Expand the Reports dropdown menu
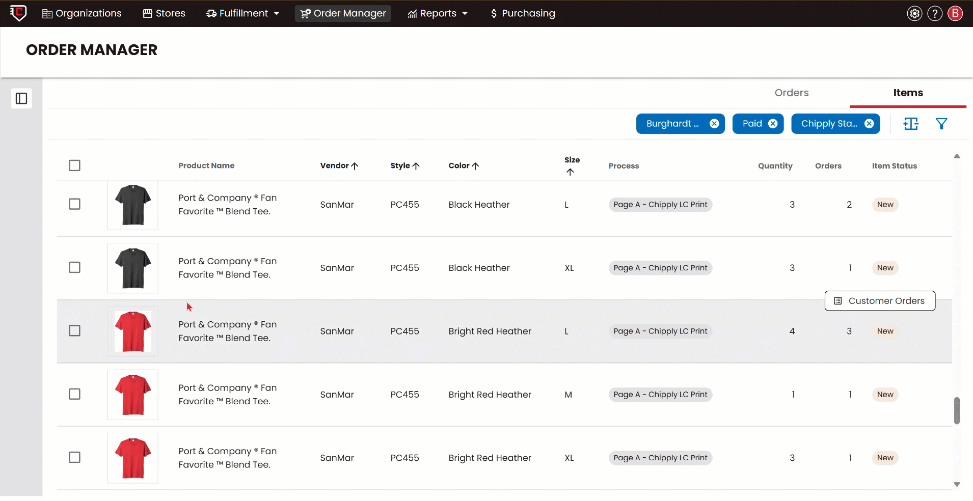The image size is (973, 501). coord(438,13)
